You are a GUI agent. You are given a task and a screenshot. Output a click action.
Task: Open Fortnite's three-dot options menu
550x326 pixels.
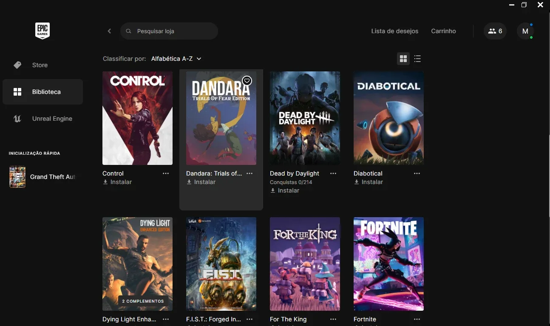click(417, 319)
